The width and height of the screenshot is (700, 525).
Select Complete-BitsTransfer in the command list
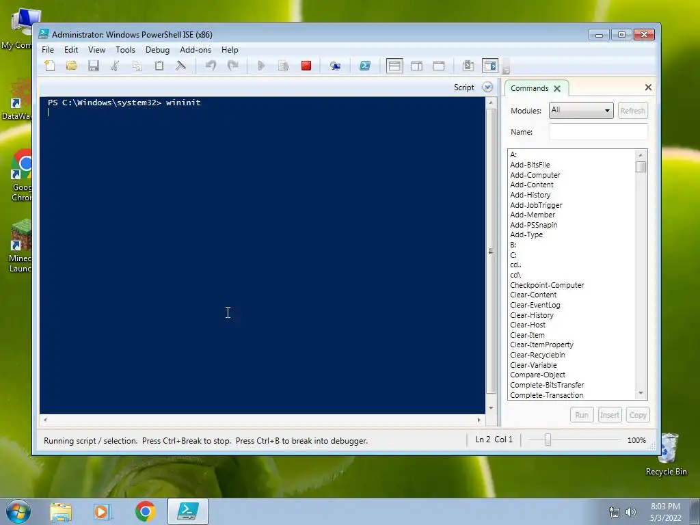[547, 385]
